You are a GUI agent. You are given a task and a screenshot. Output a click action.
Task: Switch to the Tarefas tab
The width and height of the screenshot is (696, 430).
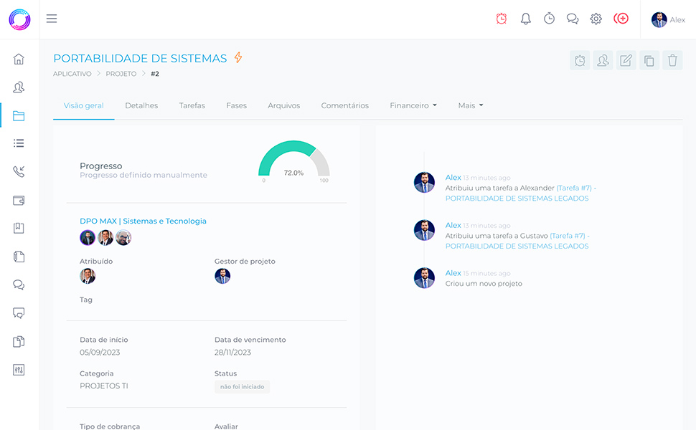pyautogui.click(x=192, y=105)
